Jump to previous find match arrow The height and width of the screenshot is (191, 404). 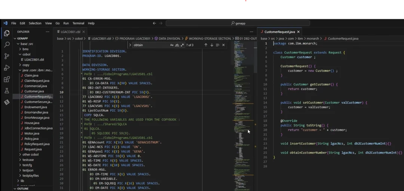coord(206,45)
